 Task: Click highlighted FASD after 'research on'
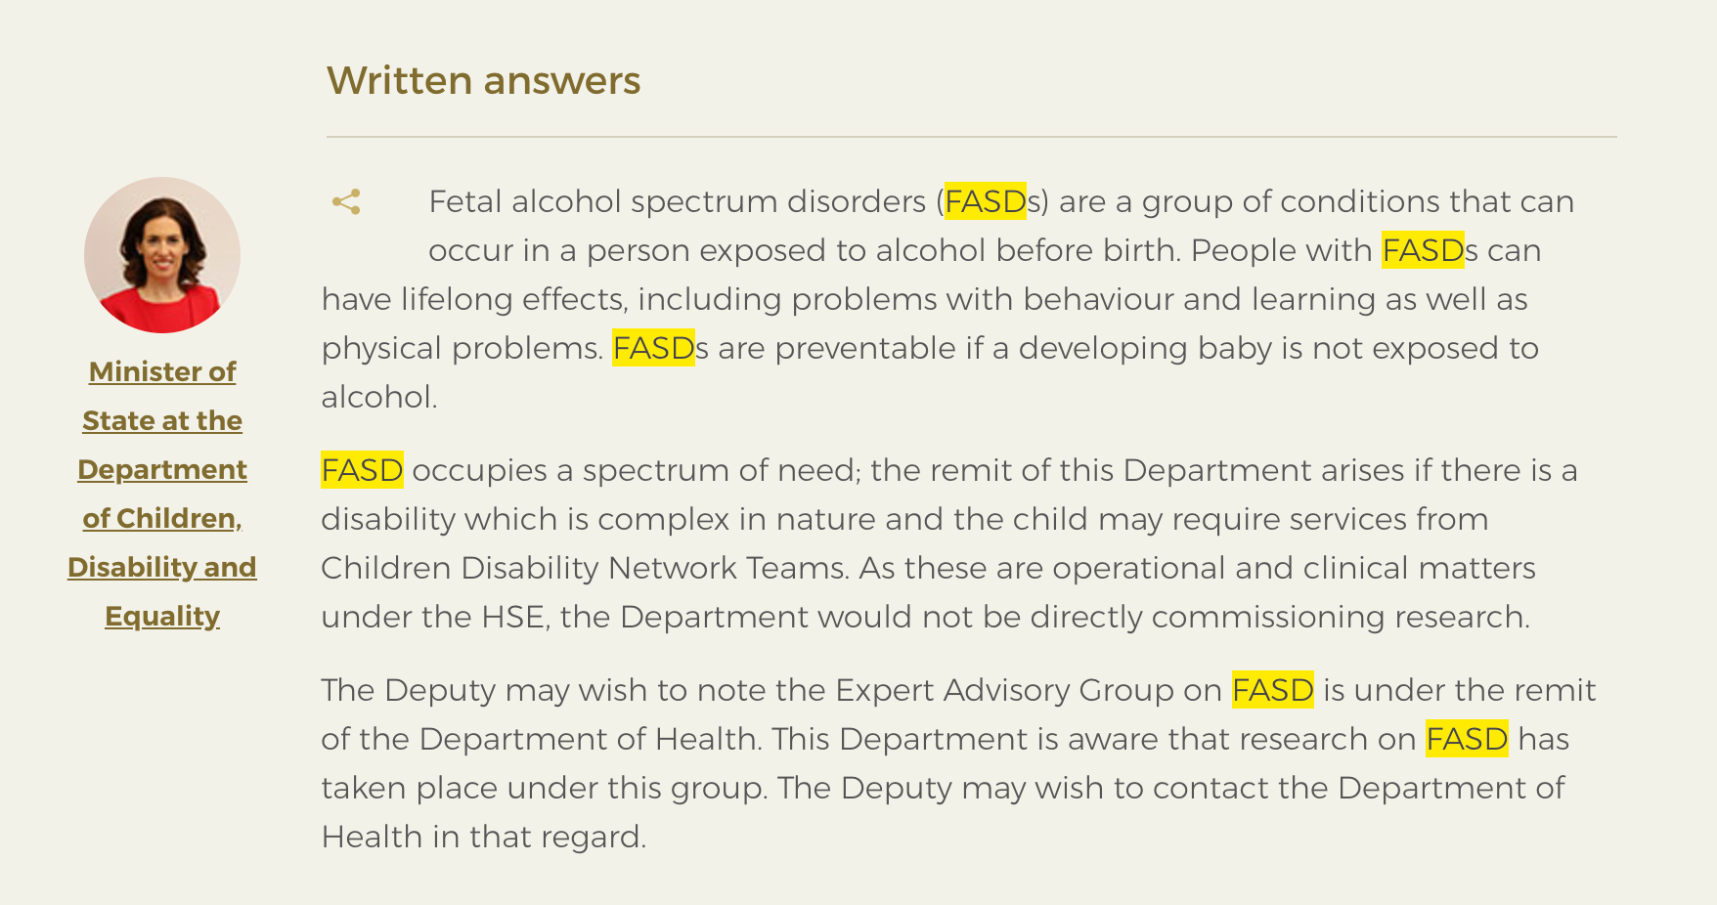[1467, 739]
